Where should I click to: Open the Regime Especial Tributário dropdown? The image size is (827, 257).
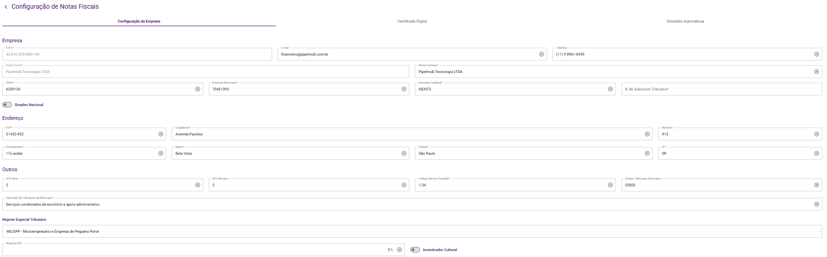coord(412,231)
